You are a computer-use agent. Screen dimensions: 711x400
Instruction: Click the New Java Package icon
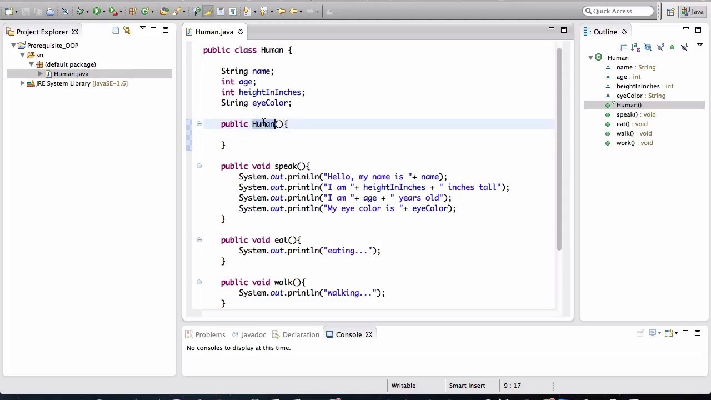133,11
